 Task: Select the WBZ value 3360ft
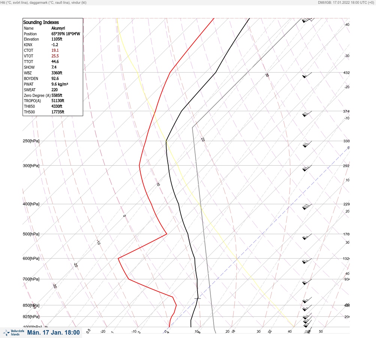coord(57,73)
